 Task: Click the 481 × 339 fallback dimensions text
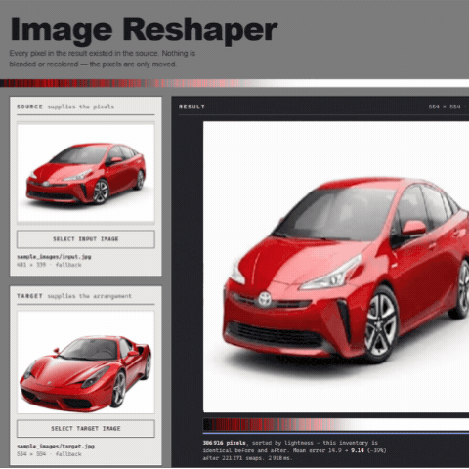(x=49, y=265)
